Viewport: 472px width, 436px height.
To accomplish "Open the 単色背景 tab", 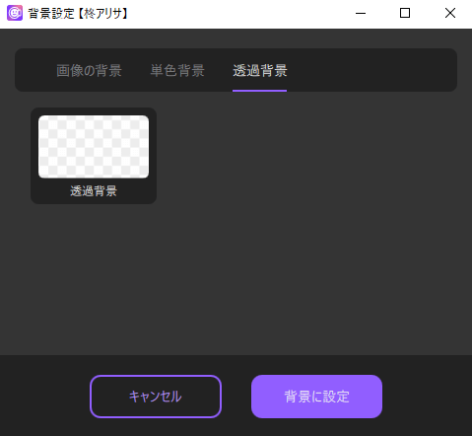I will tap(177, 70).
